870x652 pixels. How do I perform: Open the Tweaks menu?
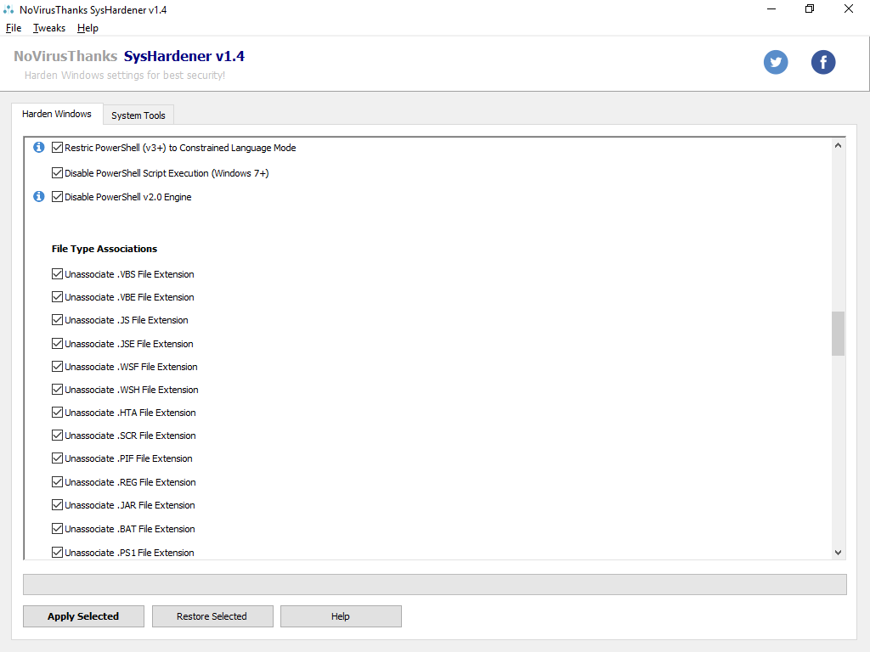pos(48,28)
